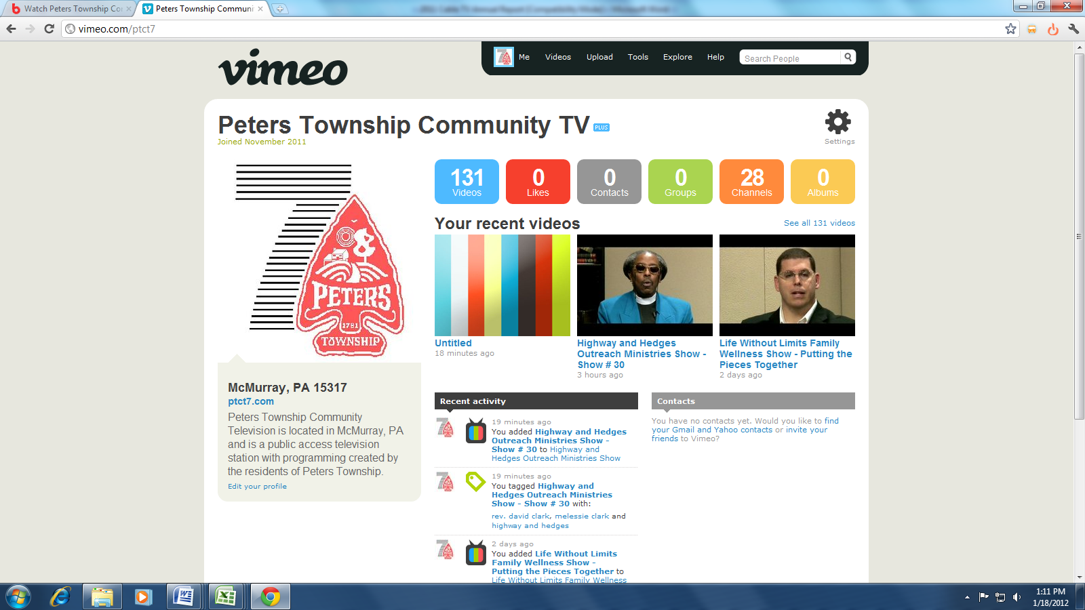Open the Life Without Limits title link under its thumbnail
The image size is (1085, 610).
tap(786, 354)
